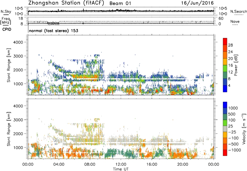Select the 'Beam 01' label
247x171 pixels.
click(120, 3)
